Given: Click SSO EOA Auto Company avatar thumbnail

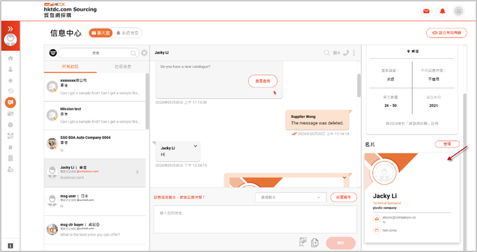Looking at the screenshot, I should [52, 144].
